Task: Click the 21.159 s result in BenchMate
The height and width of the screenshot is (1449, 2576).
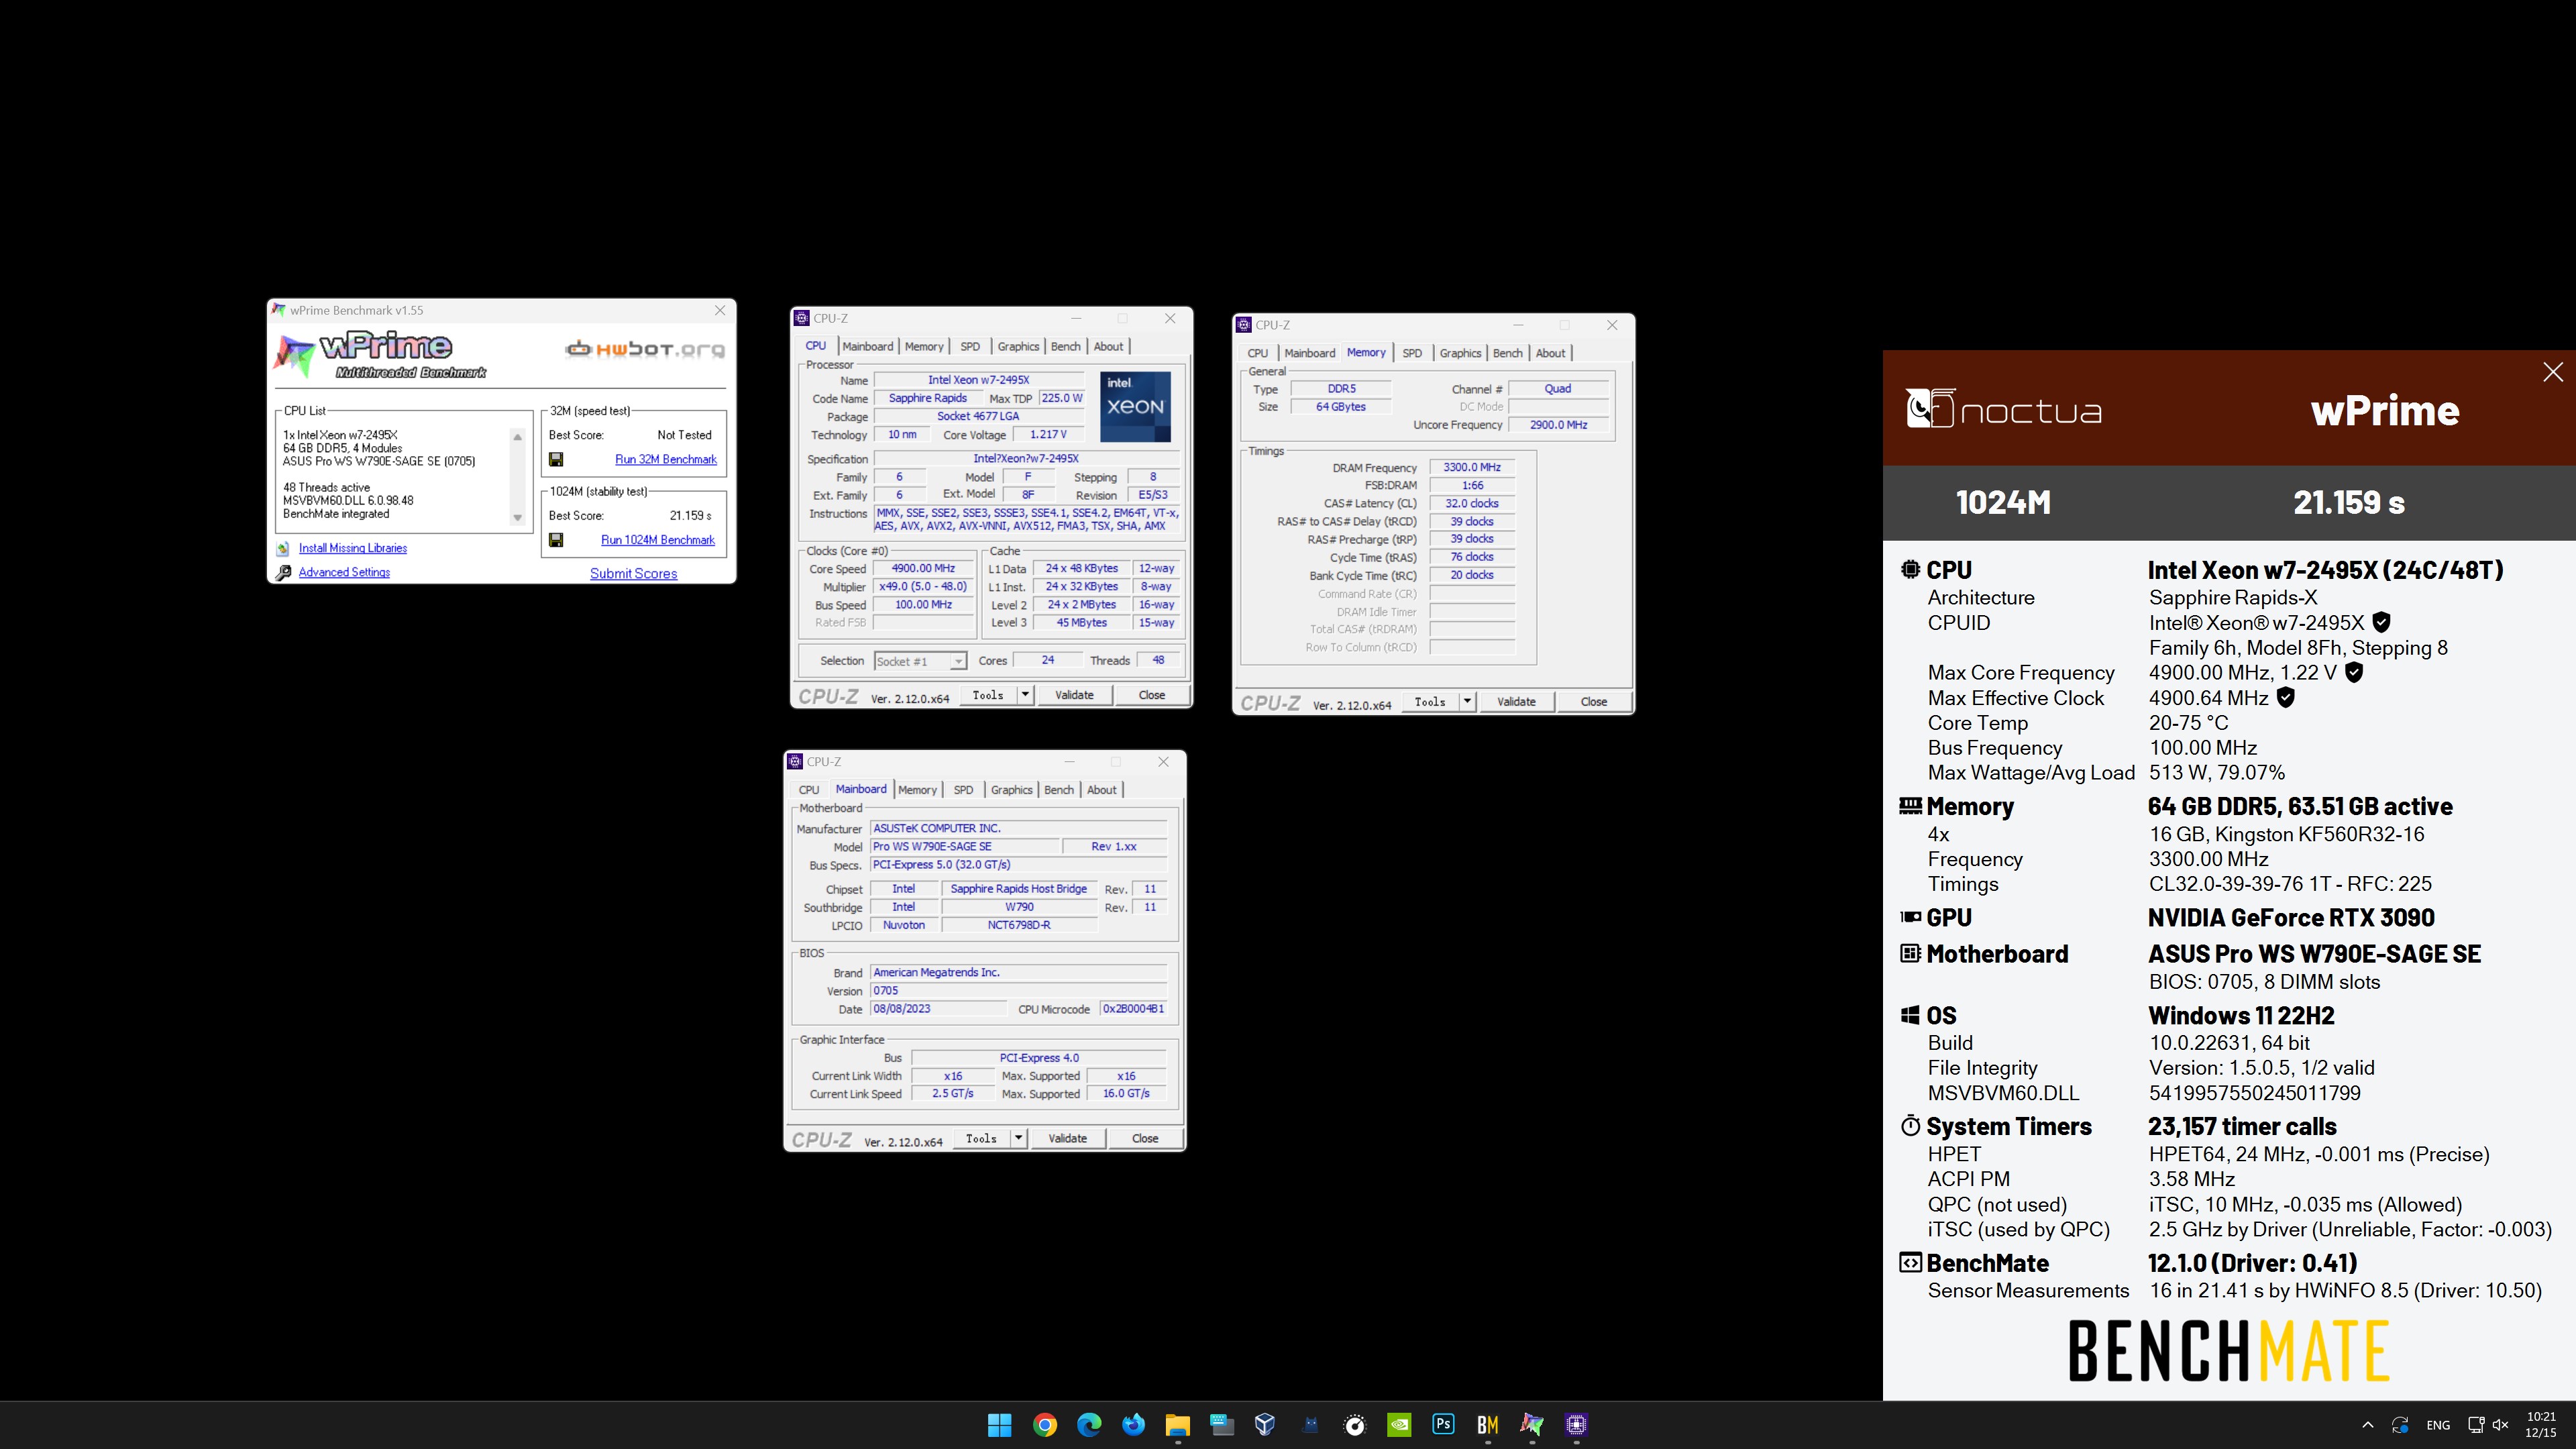Action: 2348,502
